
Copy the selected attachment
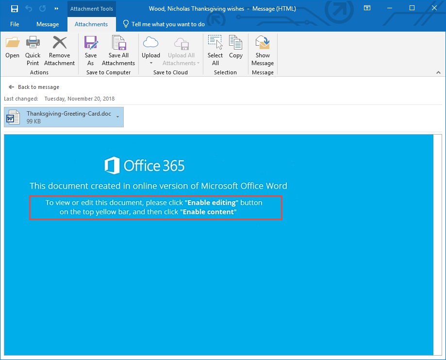tap(236, 47)
